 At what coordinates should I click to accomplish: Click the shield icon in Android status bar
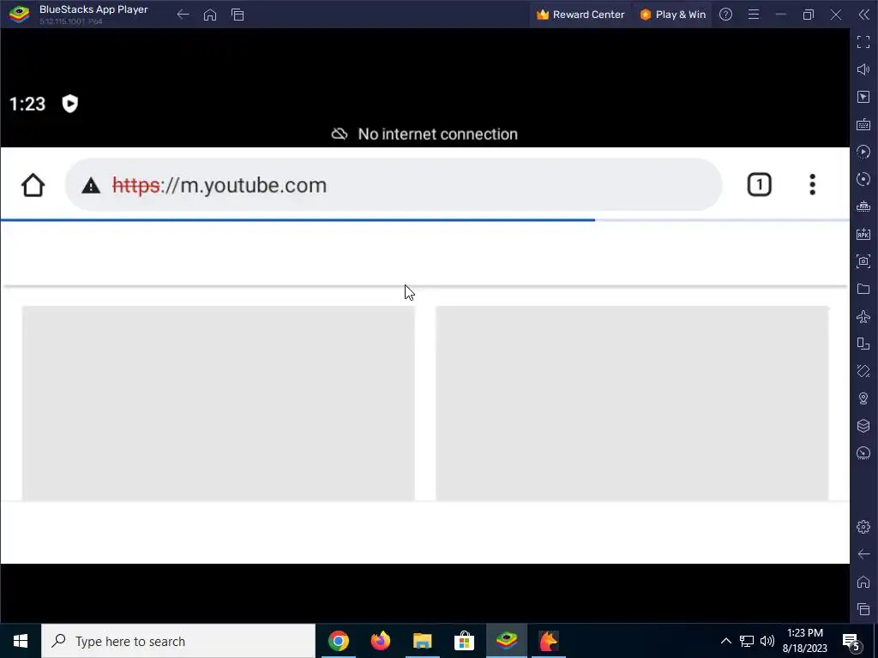coord(70,104)
